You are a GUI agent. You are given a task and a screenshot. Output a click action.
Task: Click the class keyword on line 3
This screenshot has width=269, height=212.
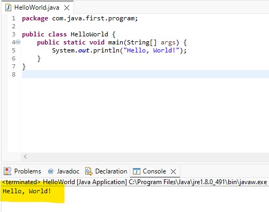pos(57,34)
